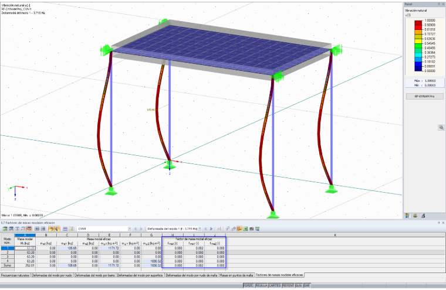This screenshot has height=290, width=446.
Task: Go to previous table using left-arrow table icon
Action: [x=37, y=228]
